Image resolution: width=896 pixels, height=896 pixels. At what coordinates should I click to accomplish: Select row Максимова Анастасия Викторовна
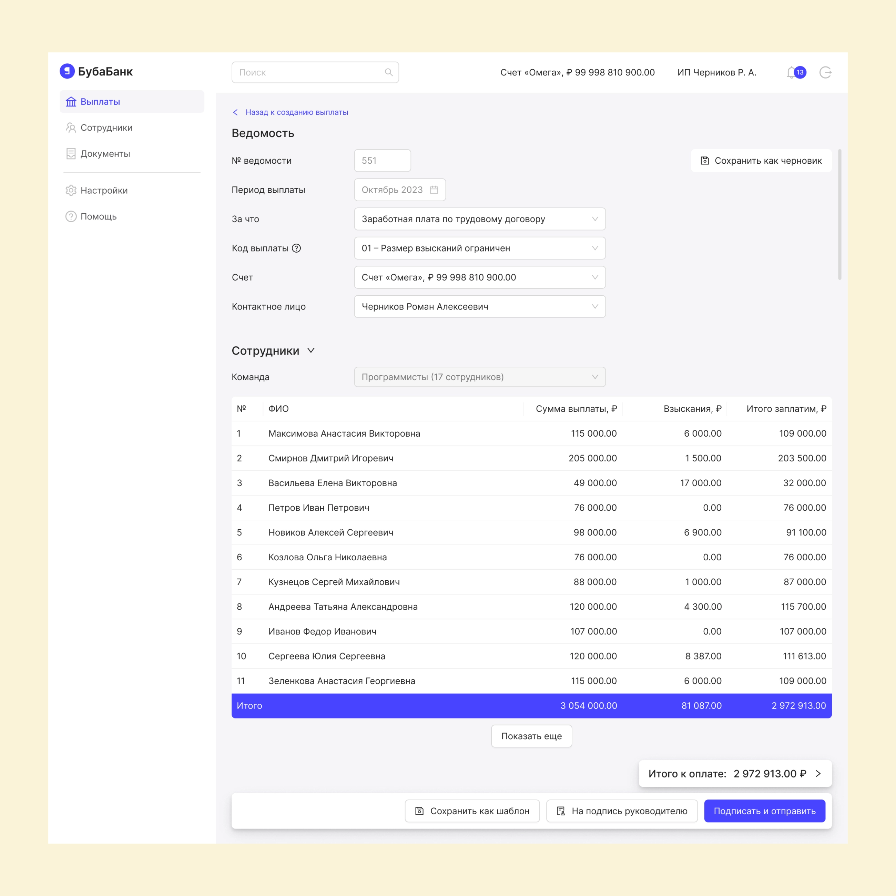pyautogui.click(x=531, y=434)
